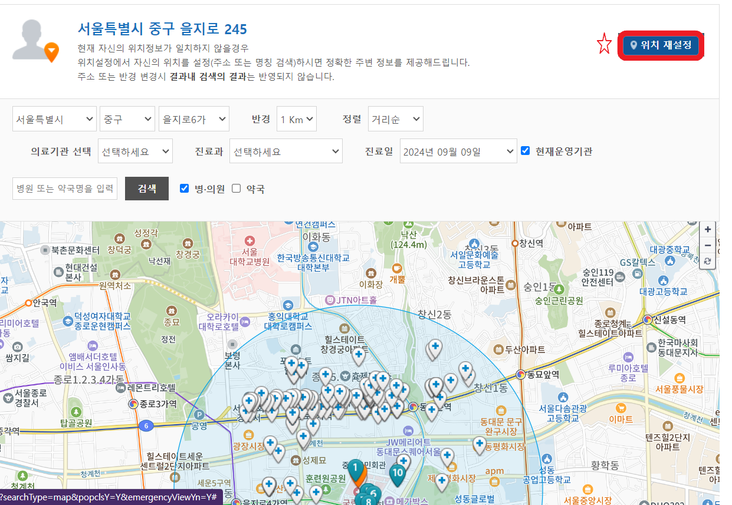Click the 서일문화예술 고등학교 label
This screenshot has width=732, height=505.
point(474,260)
